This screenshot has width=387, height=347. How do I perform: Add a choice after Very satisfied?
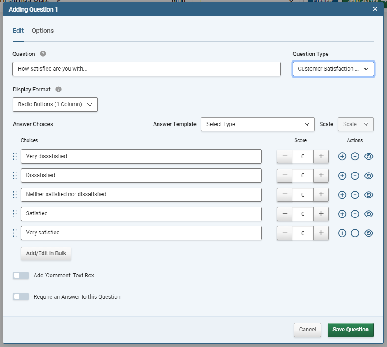click(x=342, y=233)
